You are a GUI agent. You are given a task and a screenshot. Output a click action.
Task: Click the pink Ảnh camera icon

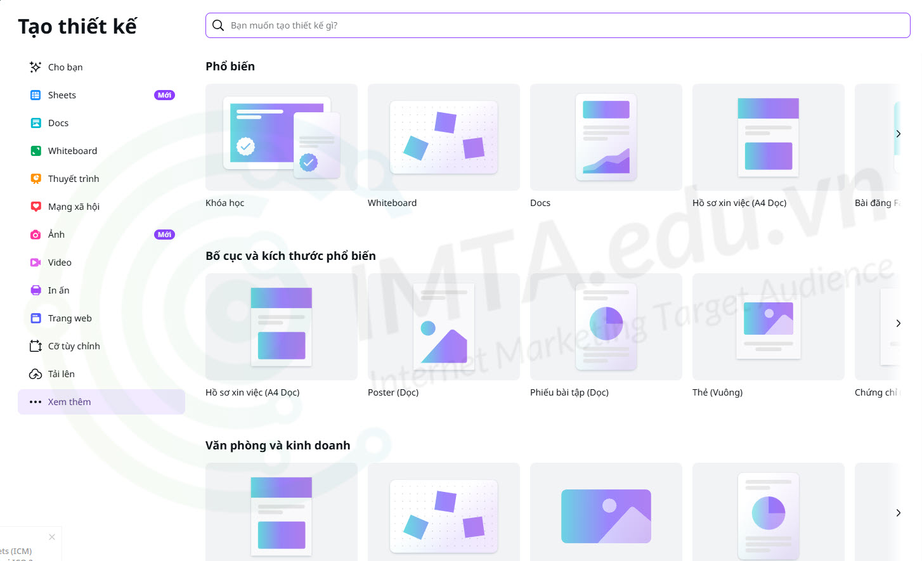(x=36, y=235)
